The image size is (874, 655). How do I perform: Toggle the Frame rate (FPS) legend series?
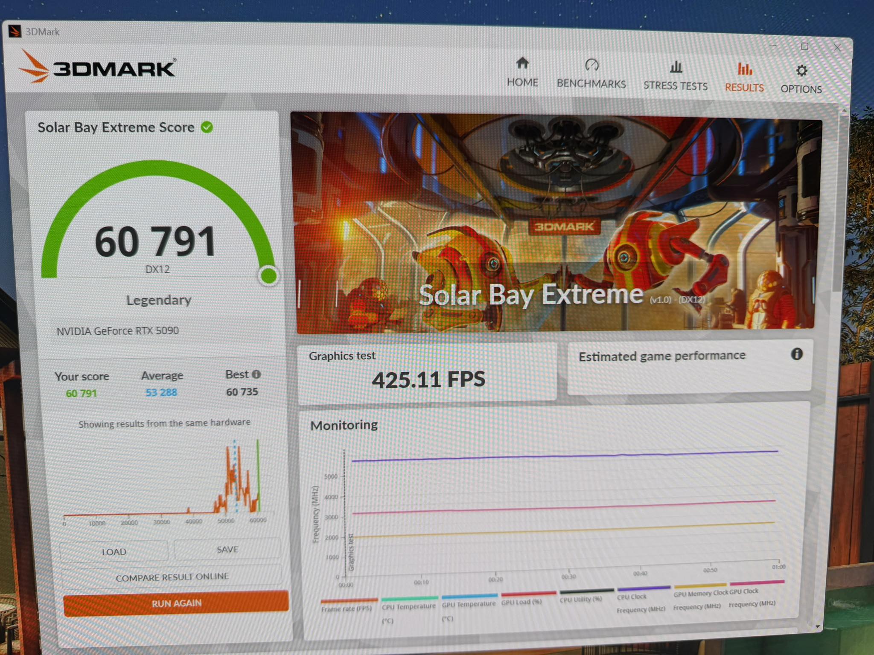(347, 605)
